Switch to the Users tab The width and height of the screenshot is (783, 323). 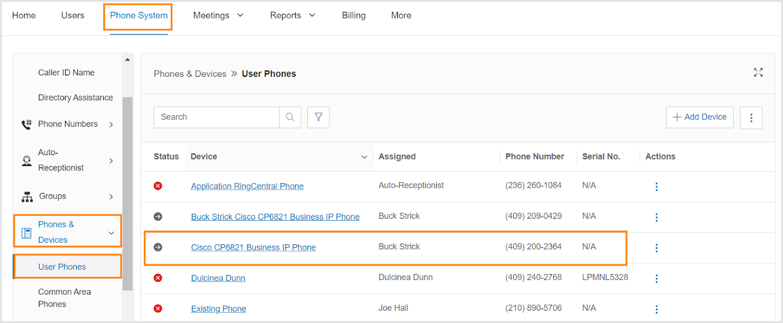[x=72, y=16]
